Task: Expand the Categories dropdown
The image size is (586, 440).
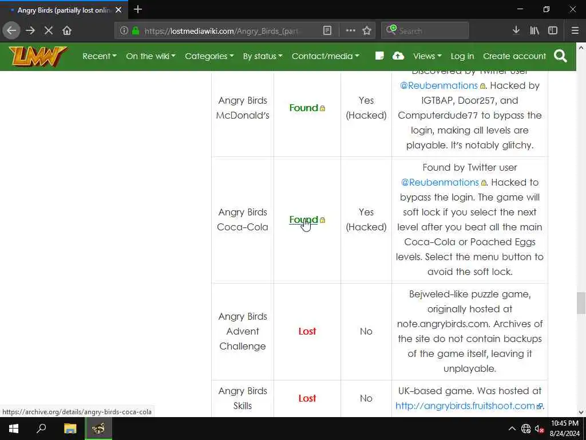Action: [209, 56]
